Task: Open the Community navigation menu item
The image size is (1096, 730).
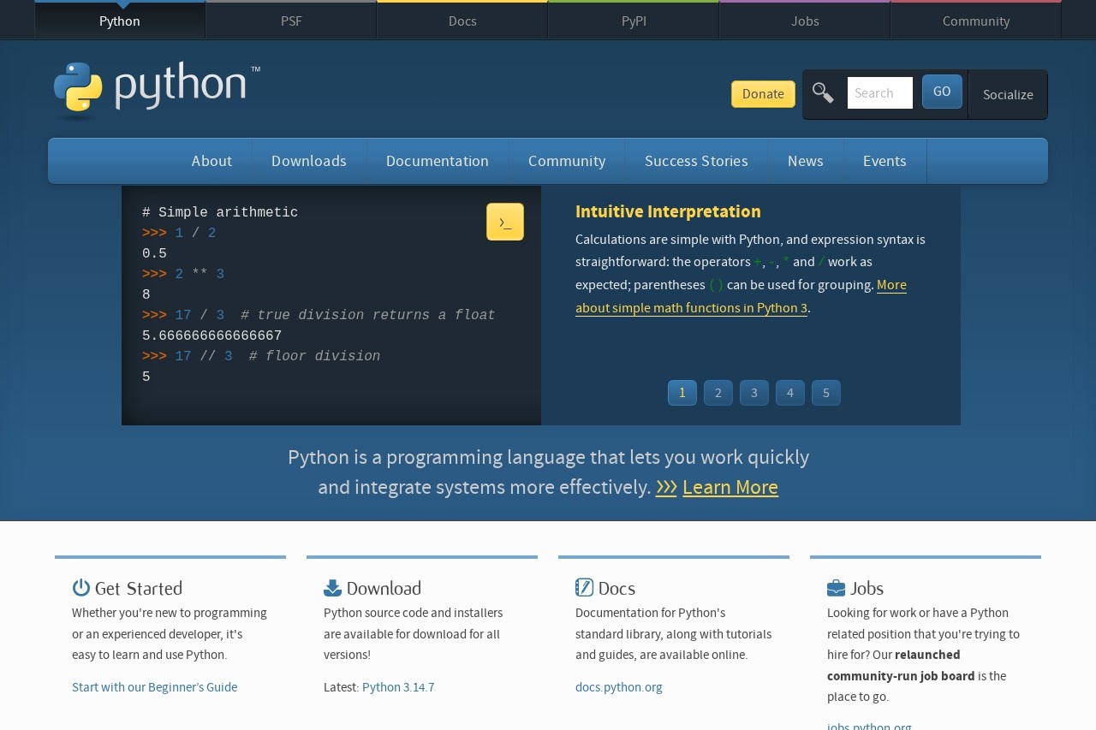Action: click(x=567, y=161)
